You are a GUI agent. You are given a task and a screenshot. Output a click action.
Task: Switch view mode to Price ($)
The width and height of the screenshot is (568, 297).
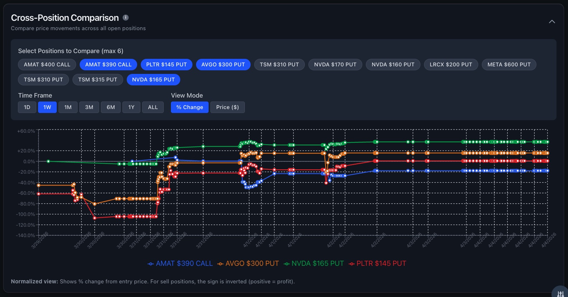pos(228,107)
